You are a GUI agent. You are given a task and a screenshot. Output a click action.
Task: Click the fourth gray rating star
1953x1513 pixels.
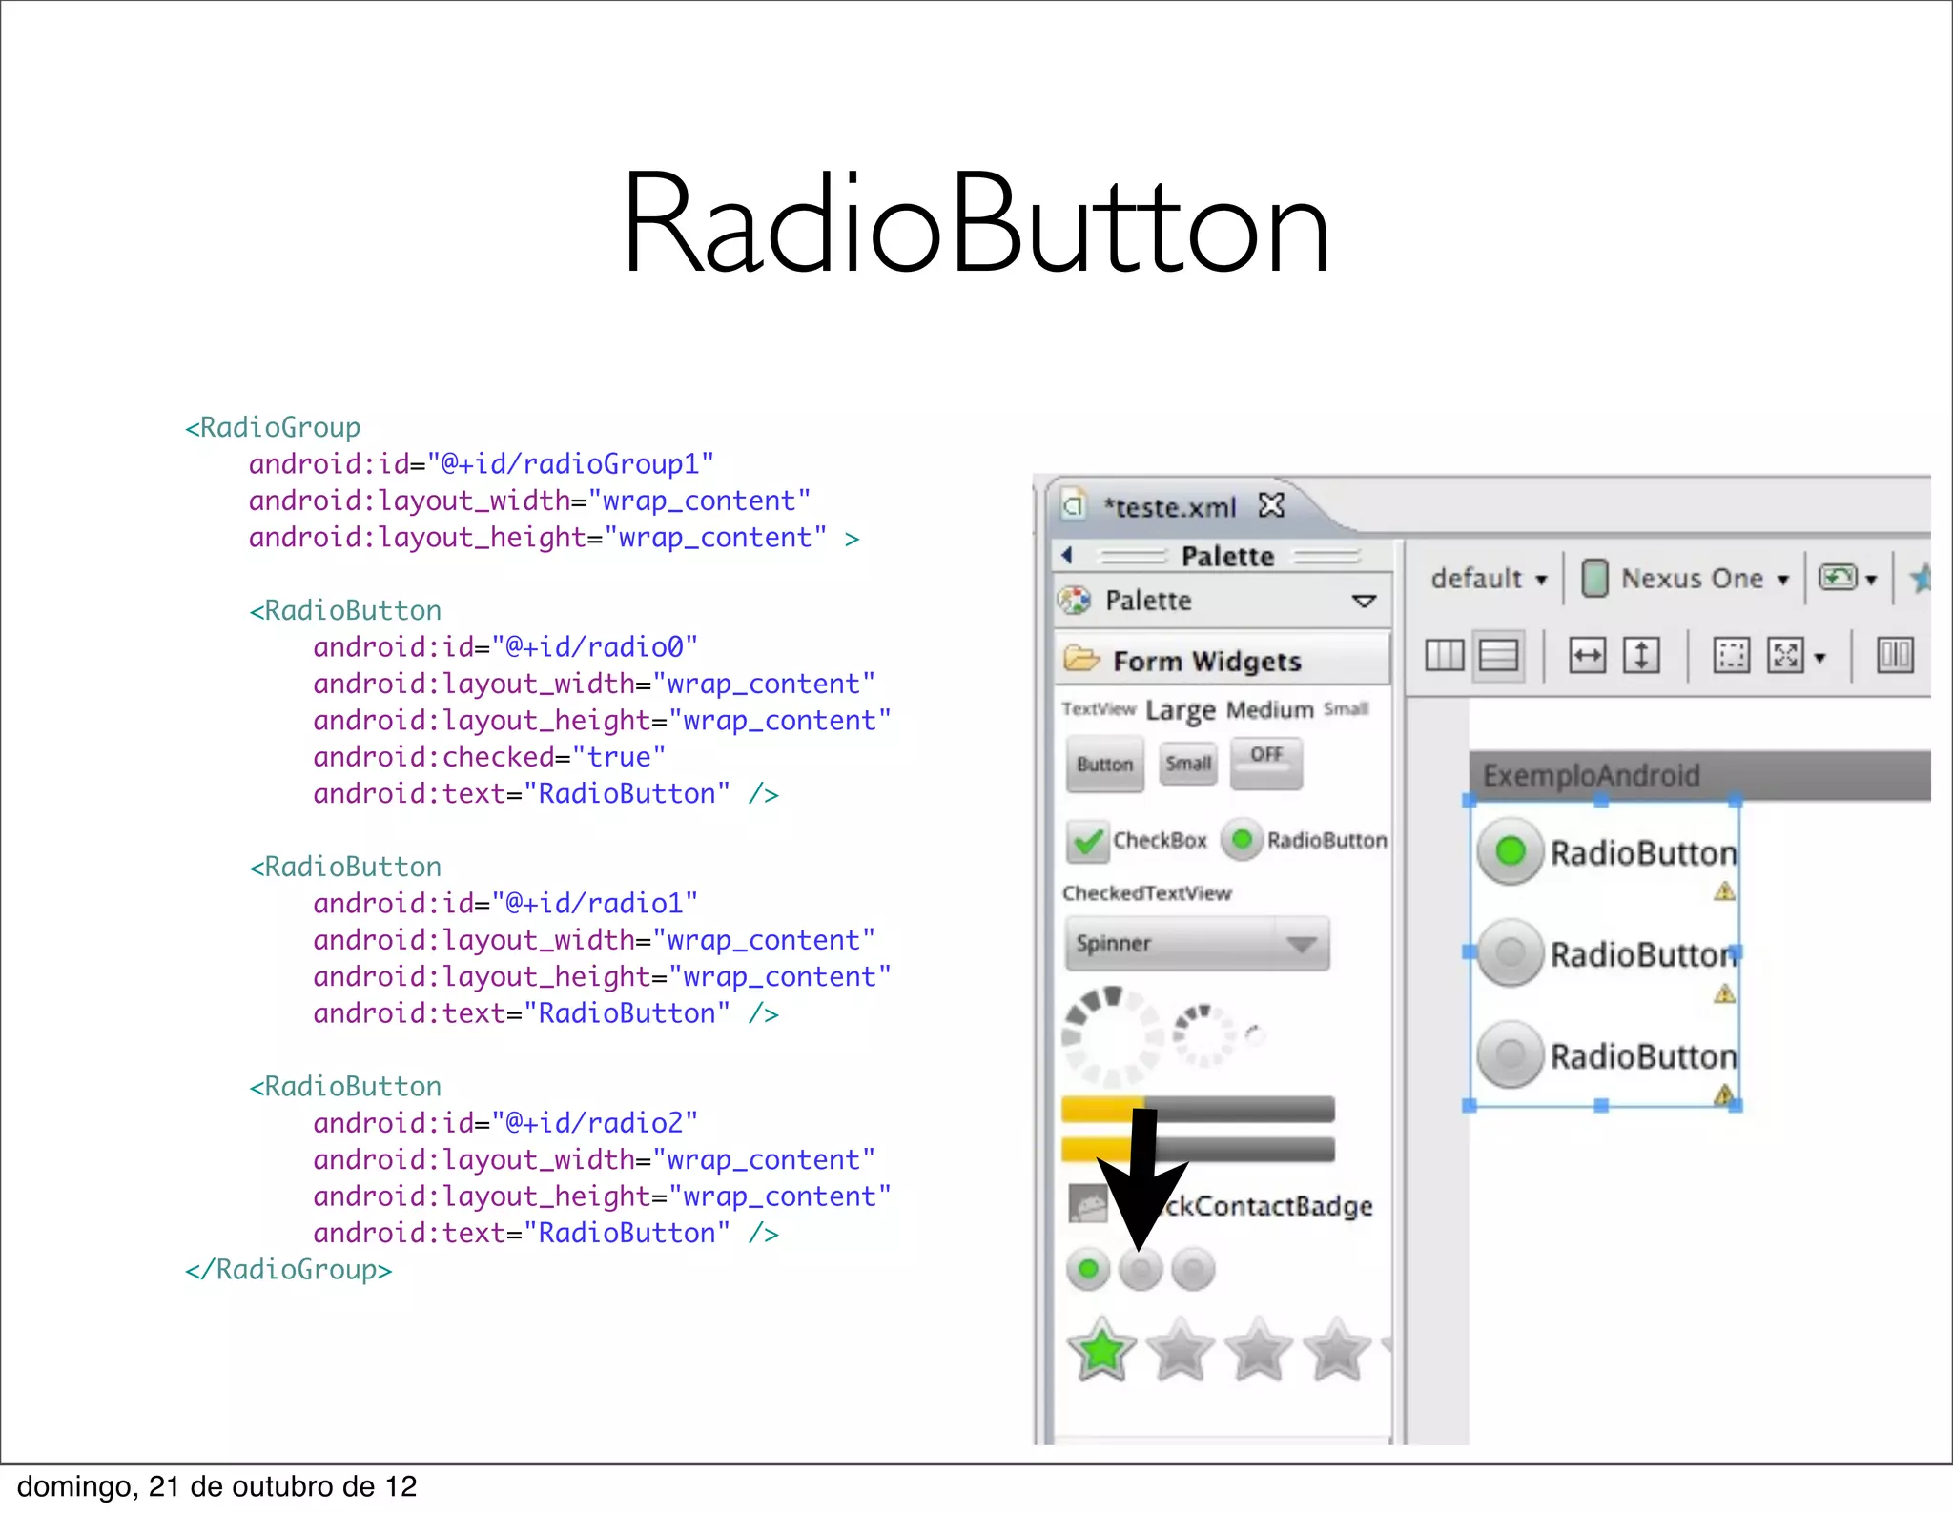(1337, 1349)
